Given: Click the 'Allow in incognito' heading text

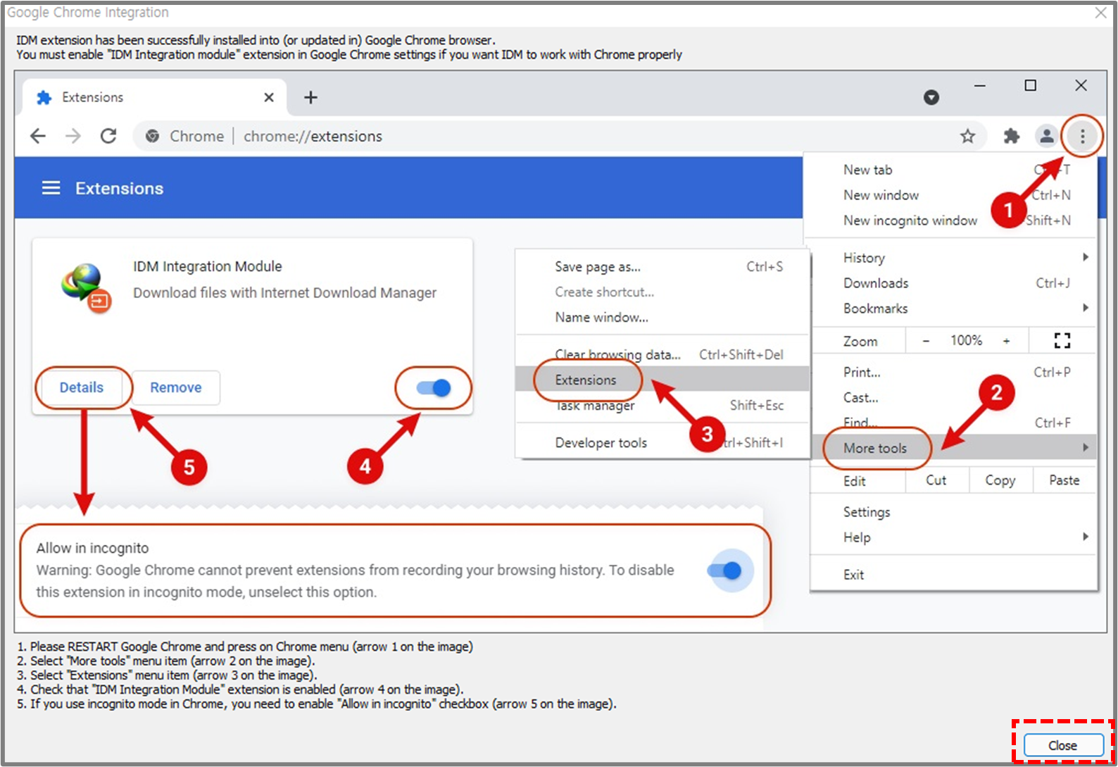Looking at the screenshot, I should coord(93,548).
